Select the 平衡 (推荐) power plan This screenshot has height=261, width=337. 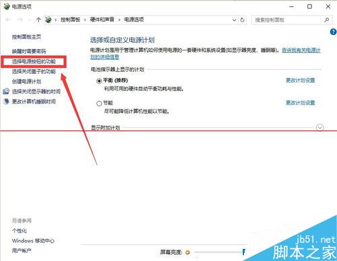click(99, 81)
